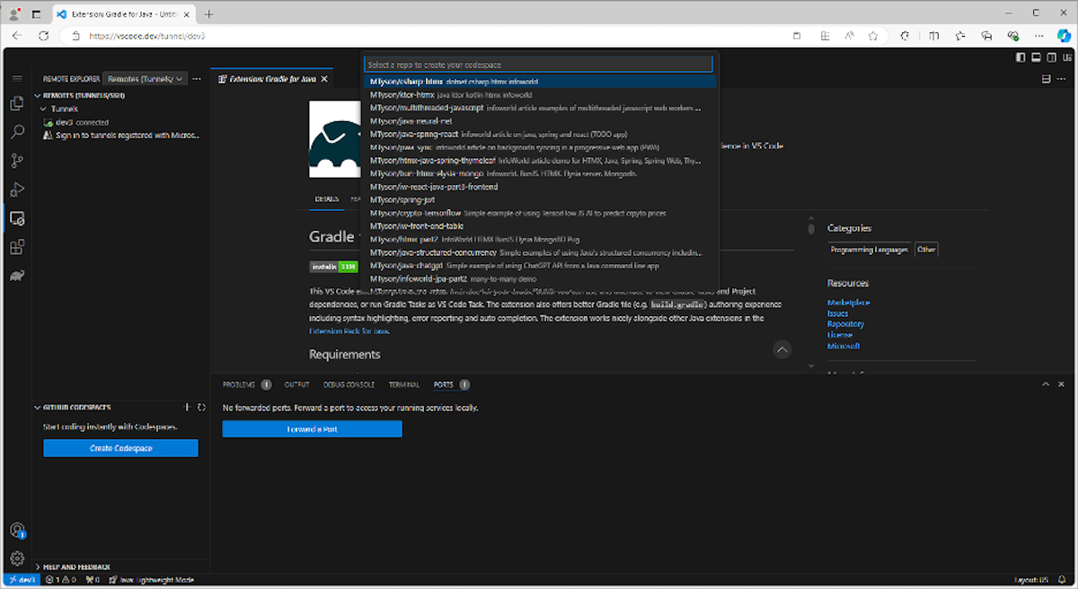Toggle the secondary sidebar layout icon
Viewport: 1078px width, 589px height.
click(x=1049, y=57)
